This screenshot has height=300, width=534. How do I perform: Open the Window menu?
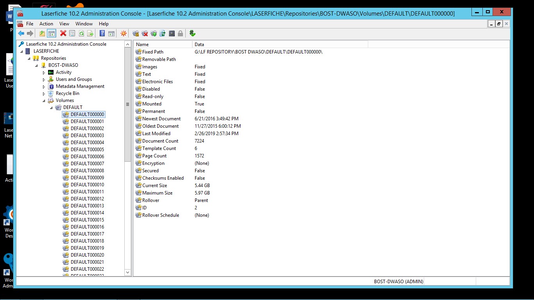coord(84,24)
